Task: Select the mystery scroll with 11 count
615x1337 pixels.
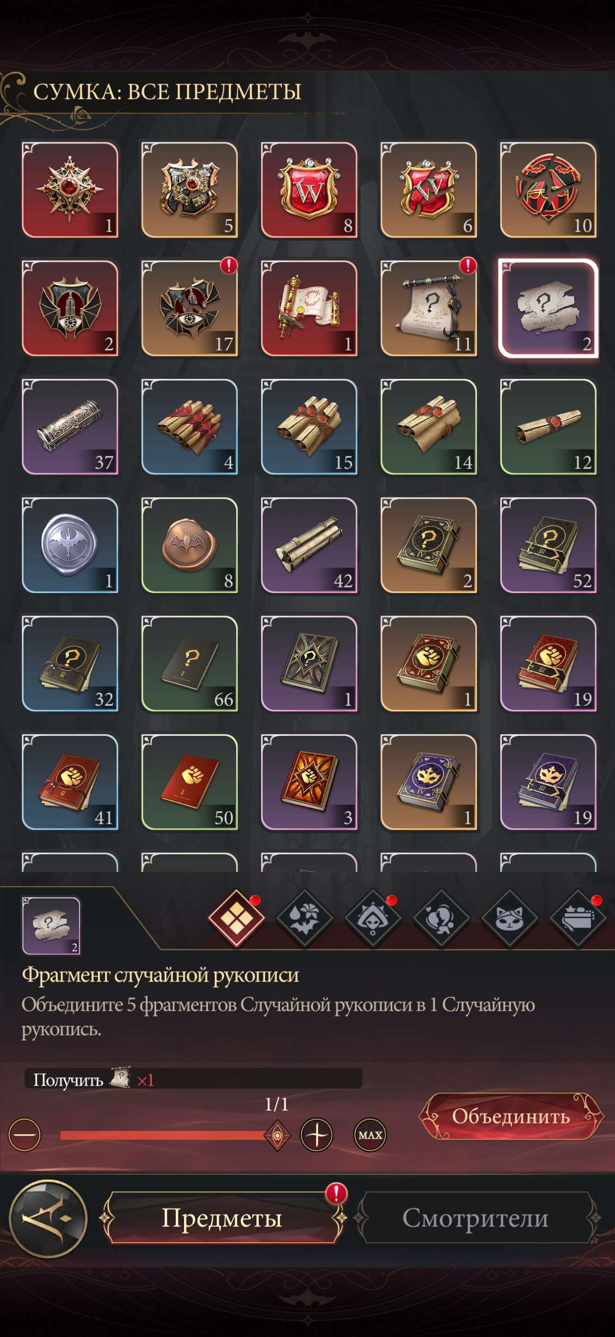Action: [x=429, y=308]
